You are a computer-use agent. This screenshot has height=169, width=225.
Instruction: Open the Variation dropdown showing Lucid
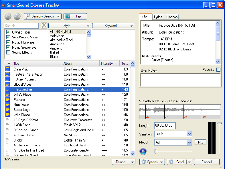173,134
